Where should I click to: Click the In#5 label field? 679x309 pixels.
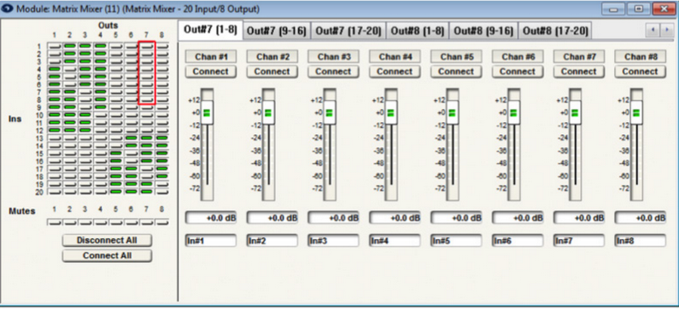(x=456, y=241)
